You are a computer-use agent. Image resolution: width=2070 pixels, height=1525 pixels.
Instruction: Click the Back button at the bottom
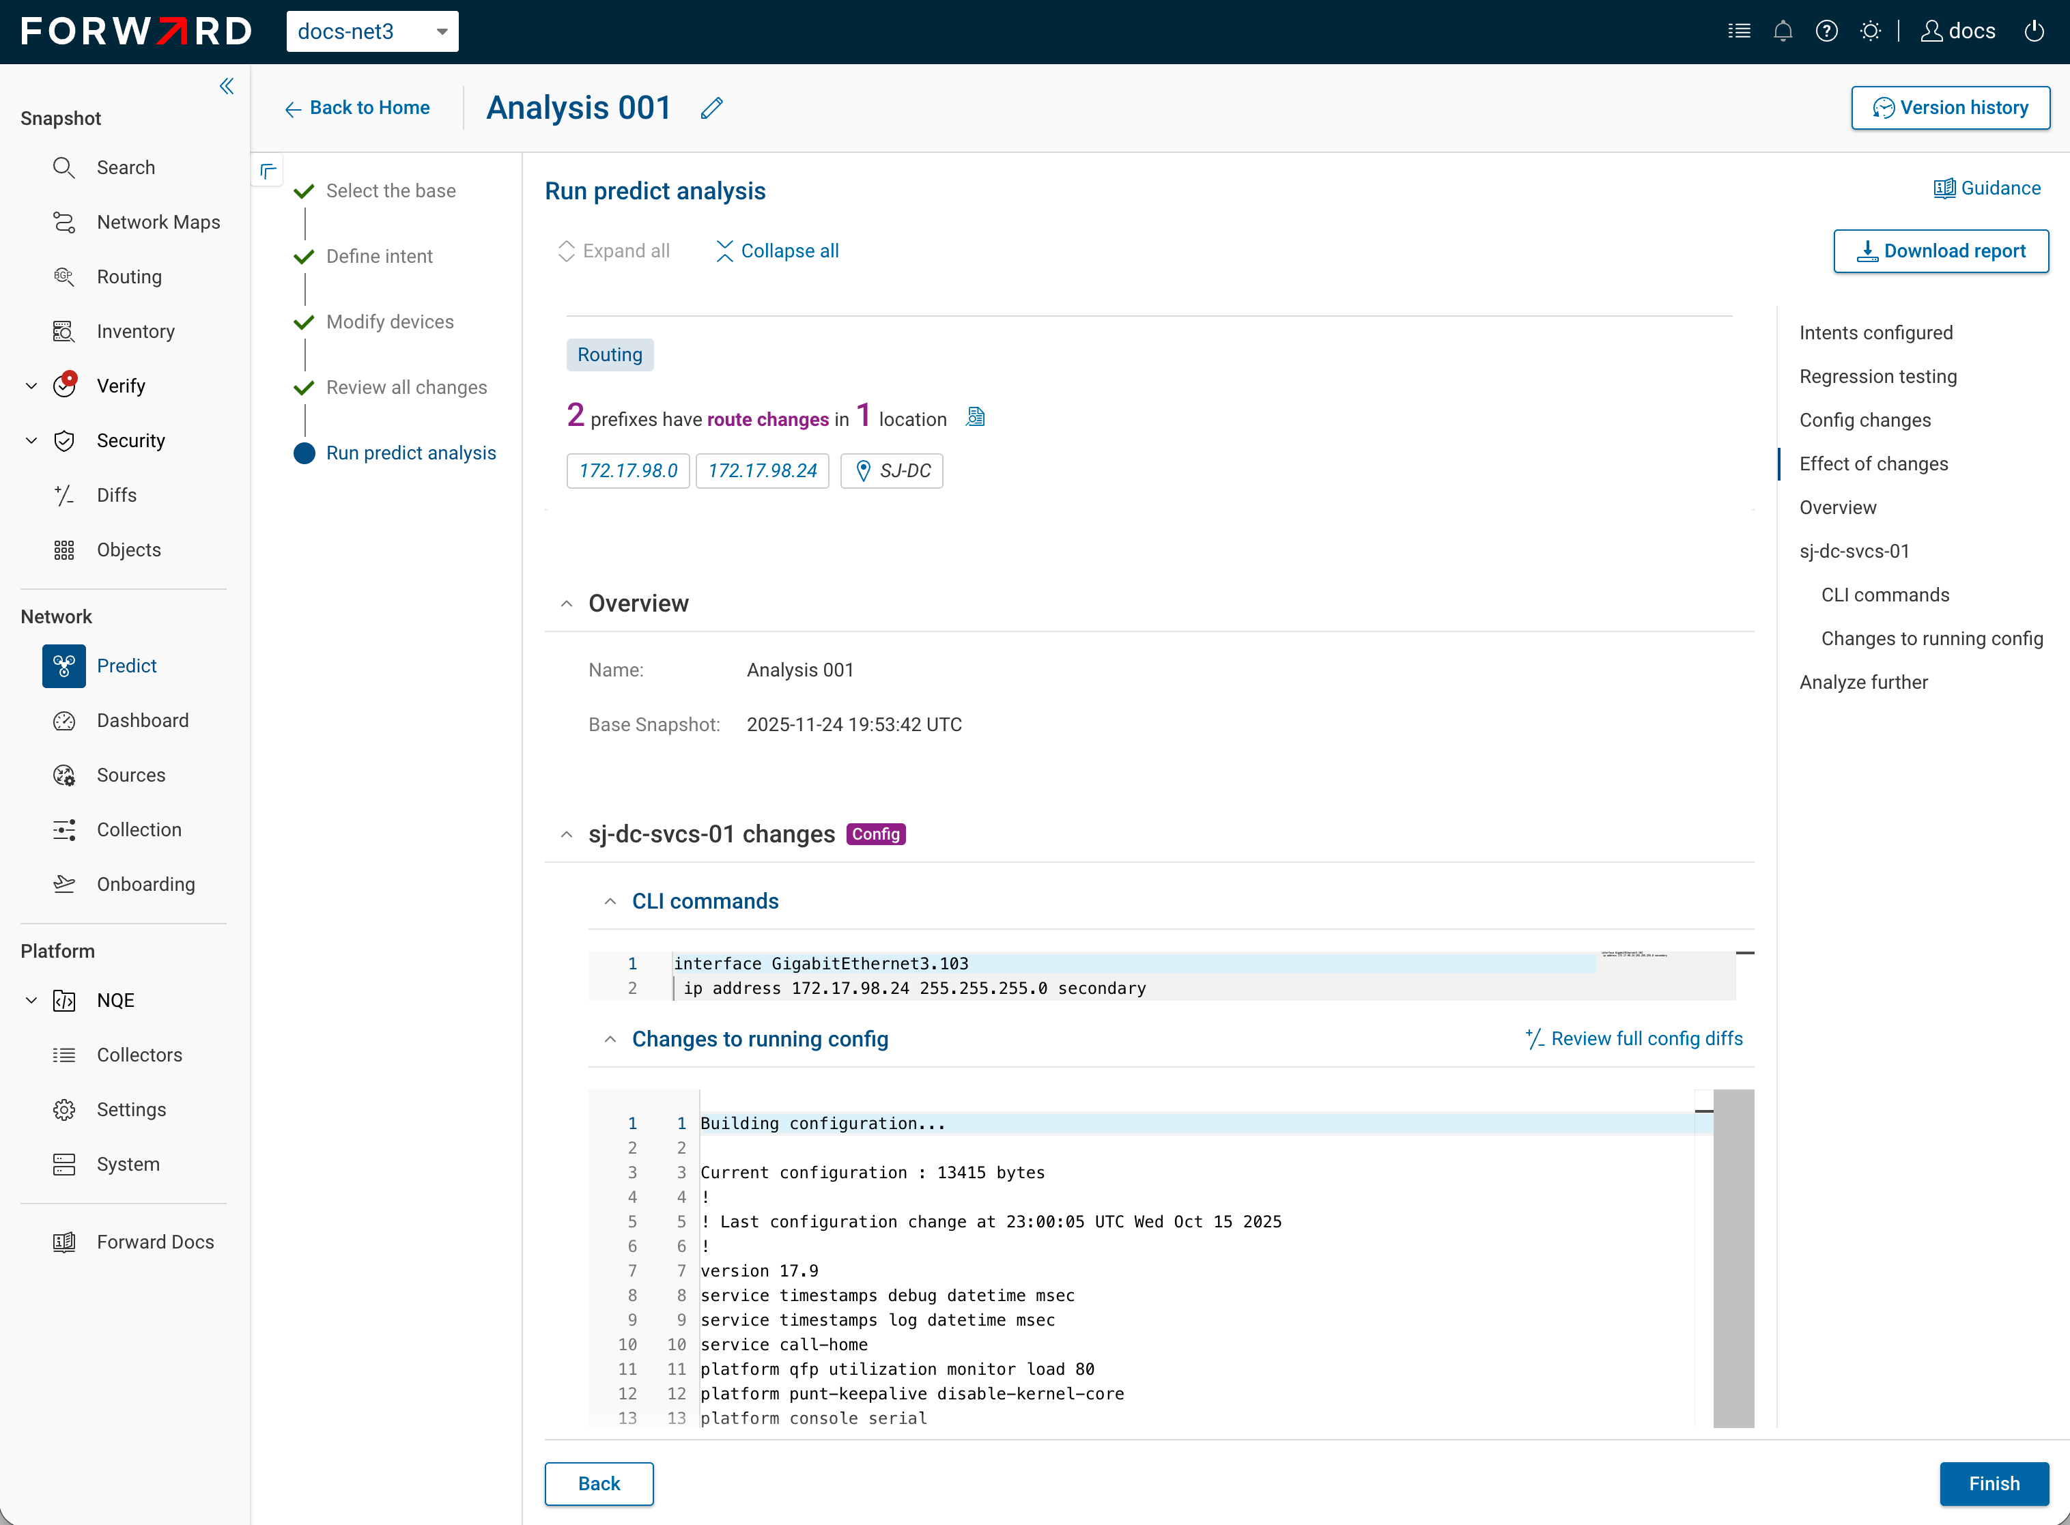[598, 1483]
